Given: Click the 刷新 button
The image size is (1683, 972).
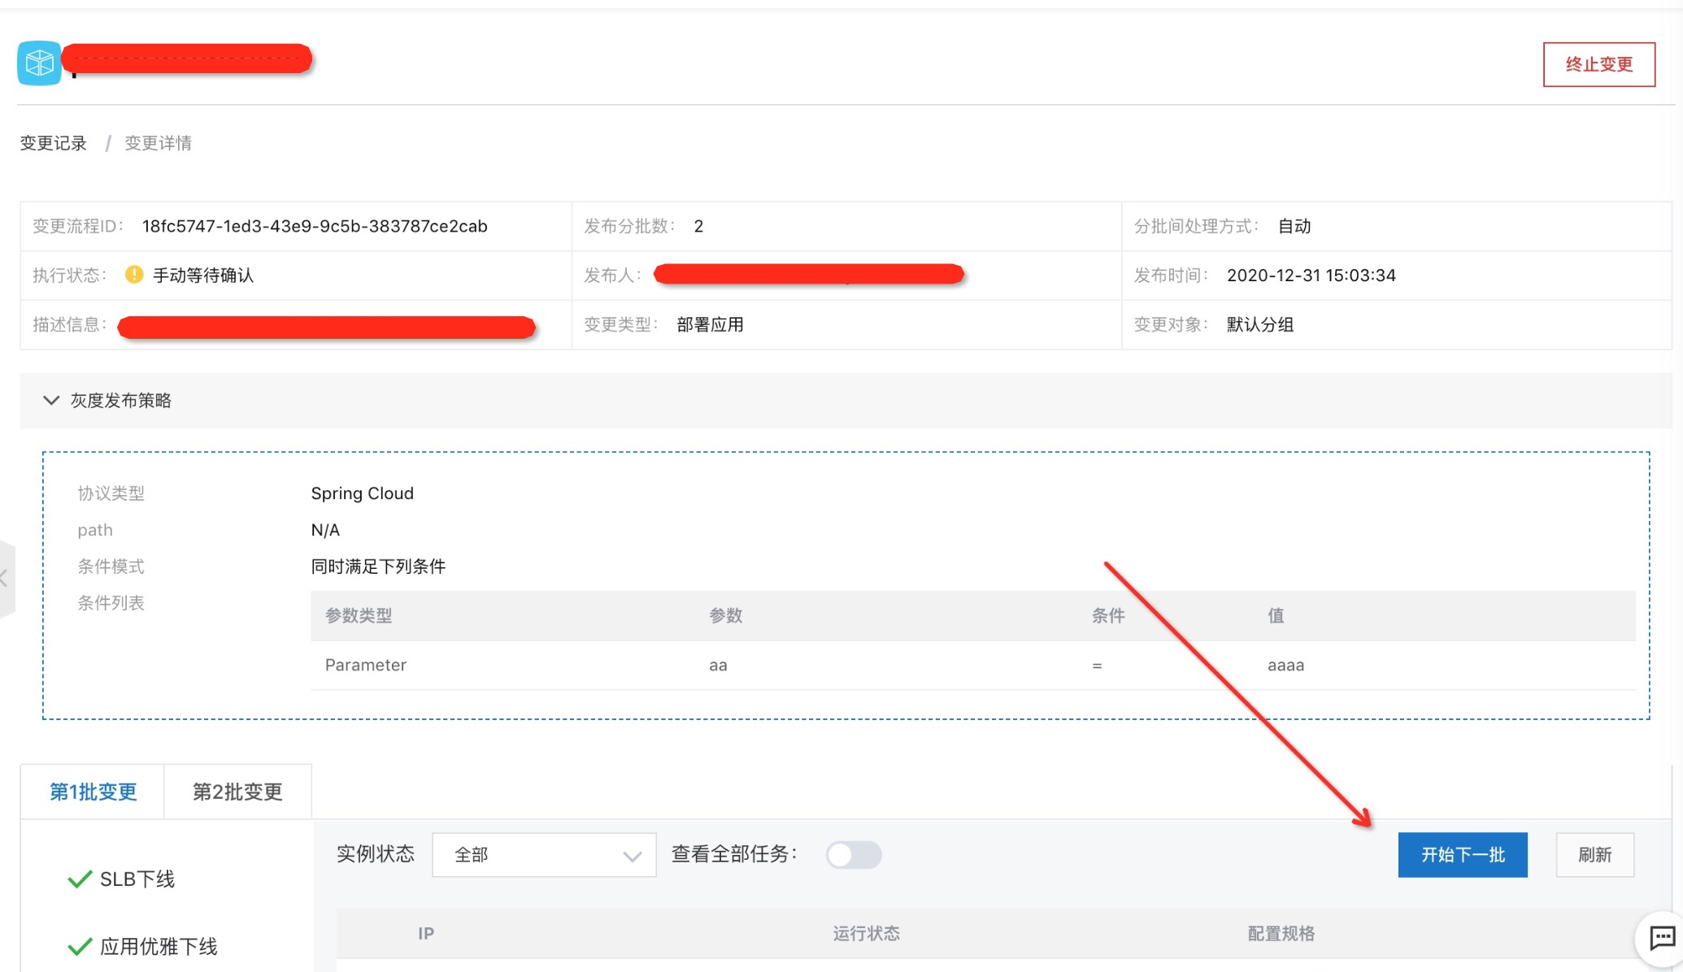Looking at the screenshot, I should point(1594,855).
